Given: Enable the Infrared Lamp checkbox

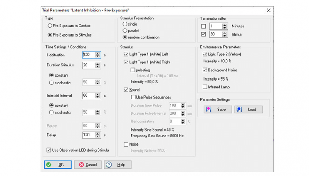Looking at the screenshot, I should (204, 87).
